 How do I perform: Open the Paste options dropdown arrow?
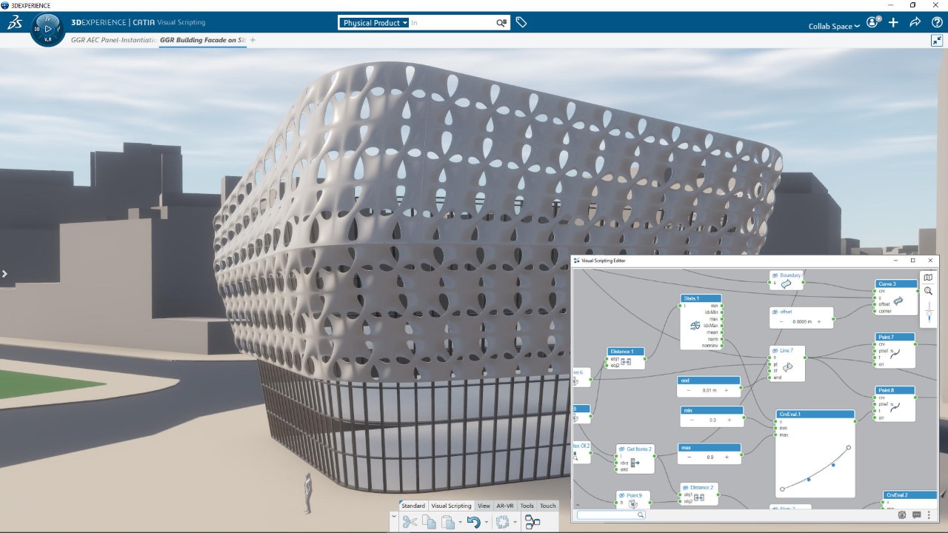click(460, 522)
